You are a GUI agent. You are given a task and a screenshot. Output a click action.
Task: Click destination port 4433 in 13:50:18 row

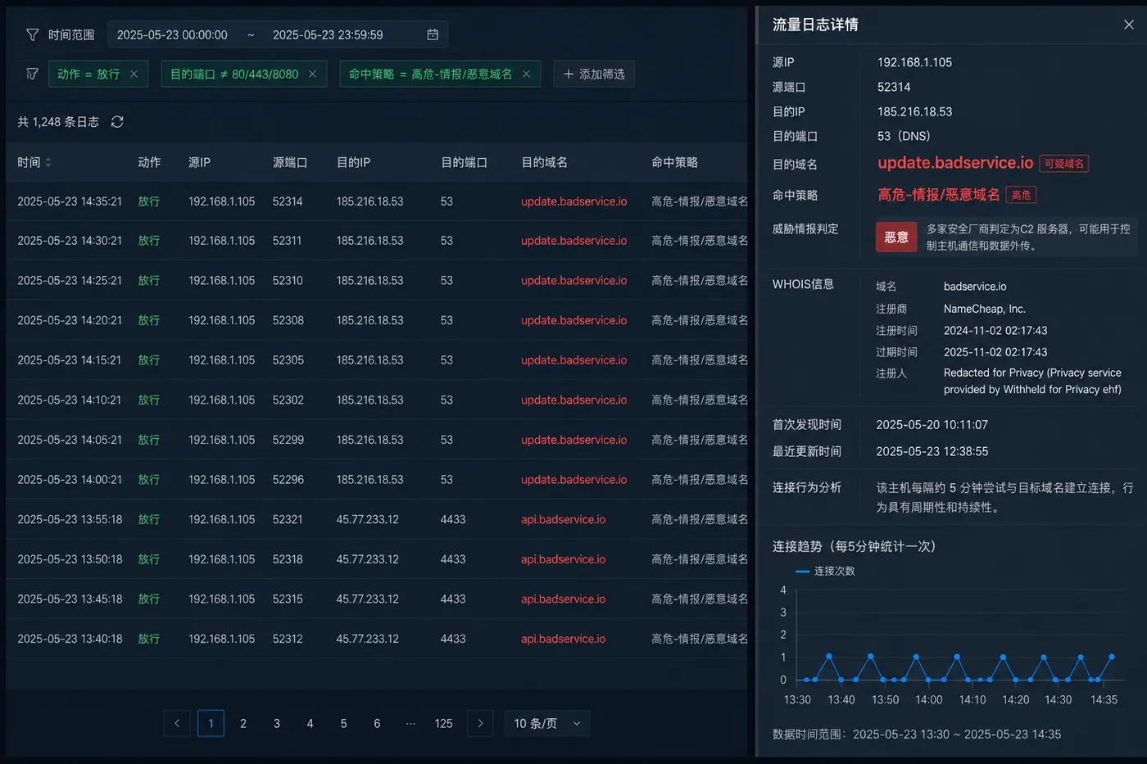click(x=453, y=558)
